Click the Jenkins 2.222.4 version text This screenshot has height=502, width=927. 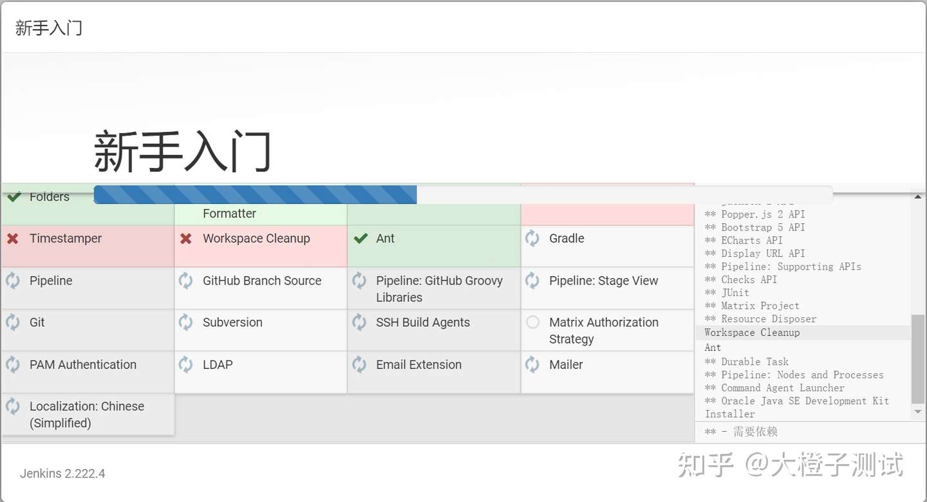coord(62,474)
